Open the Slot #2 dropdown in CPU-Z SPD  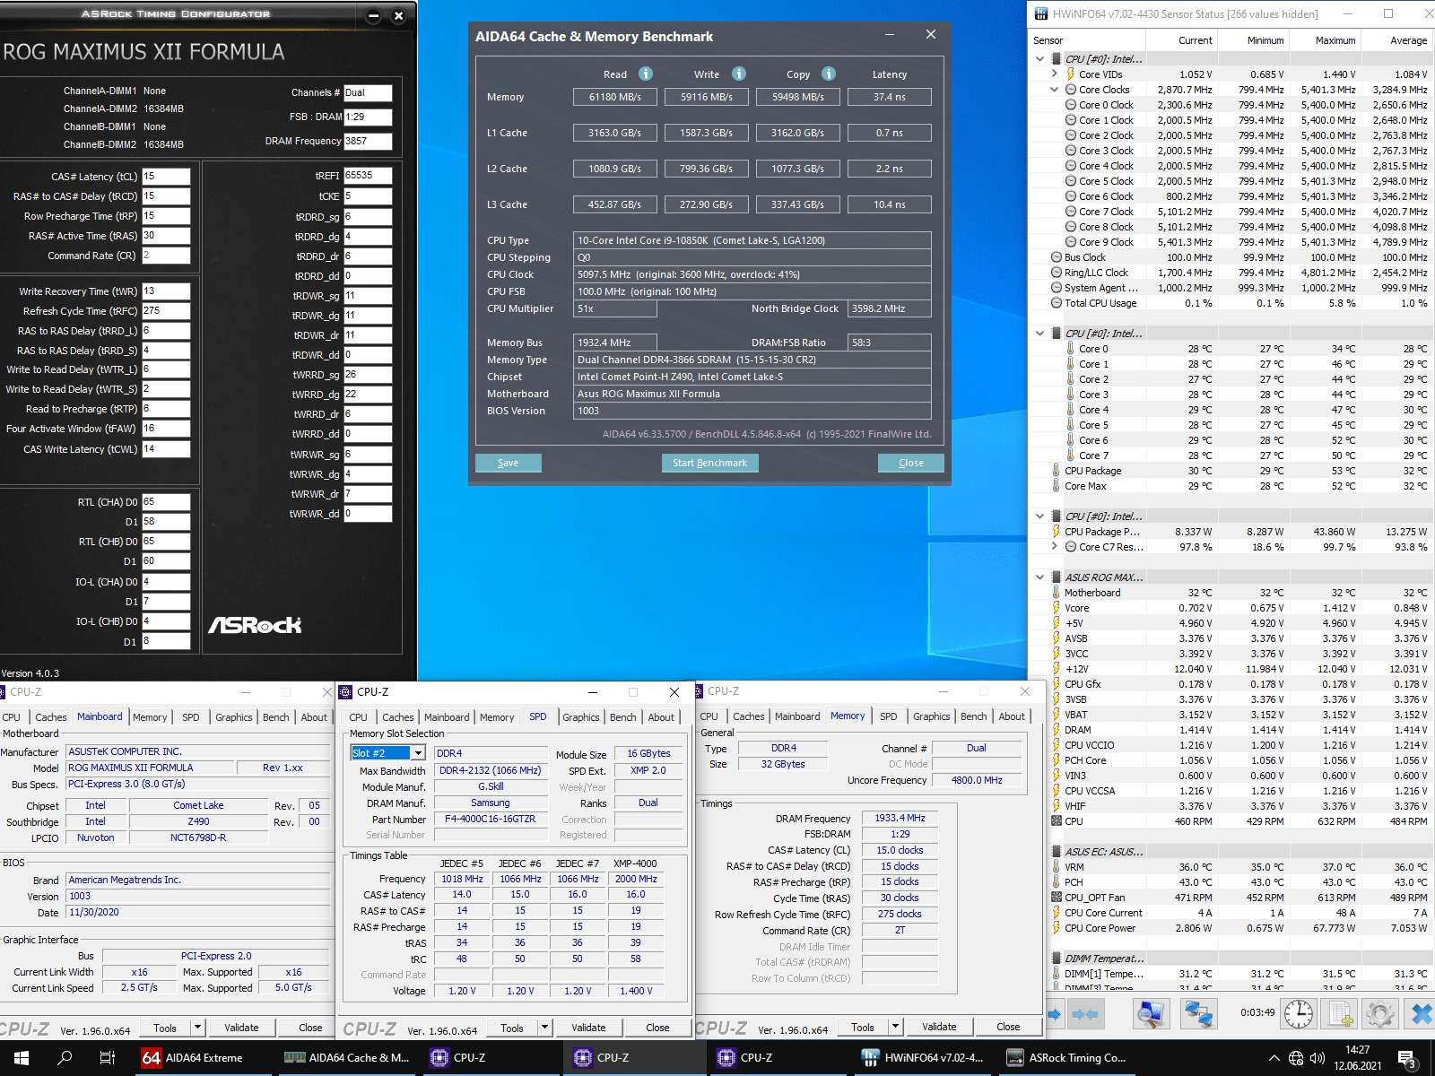tap(418, 753)
